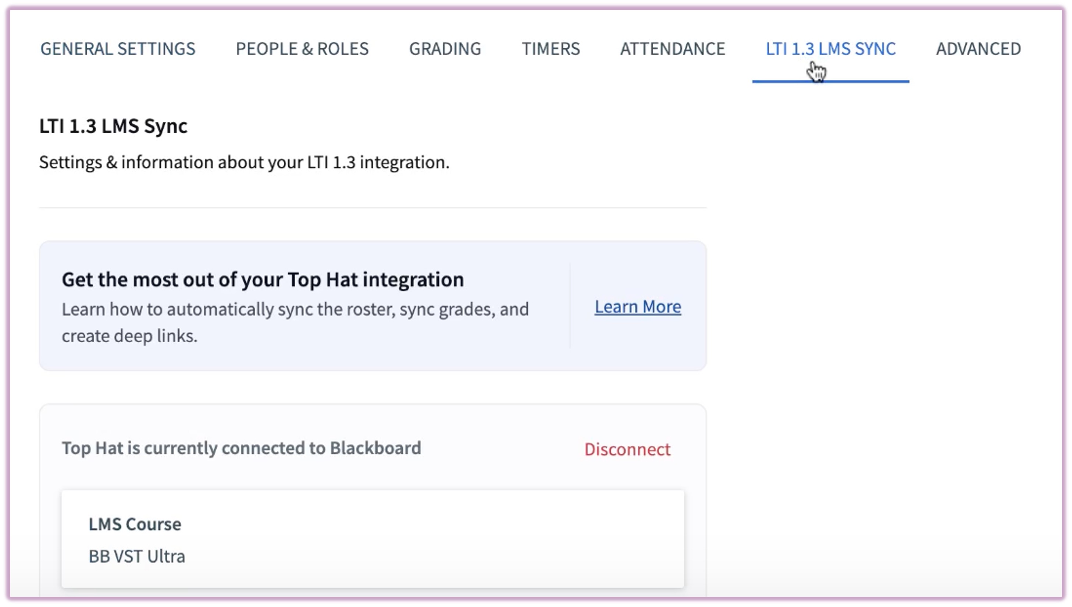Select the BB VST Ultra course name
Image resolution: width=1072 pixels, height=607 pixels.
coord(137,556)
